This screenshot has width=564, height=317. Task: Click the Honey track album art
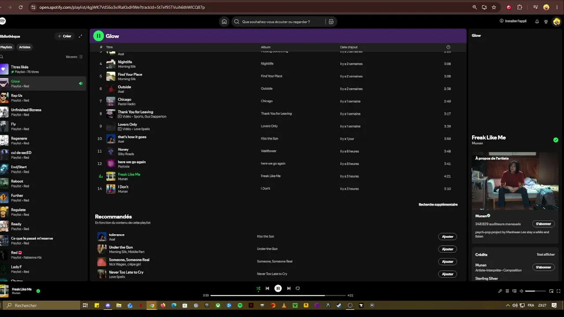[111, 151]
